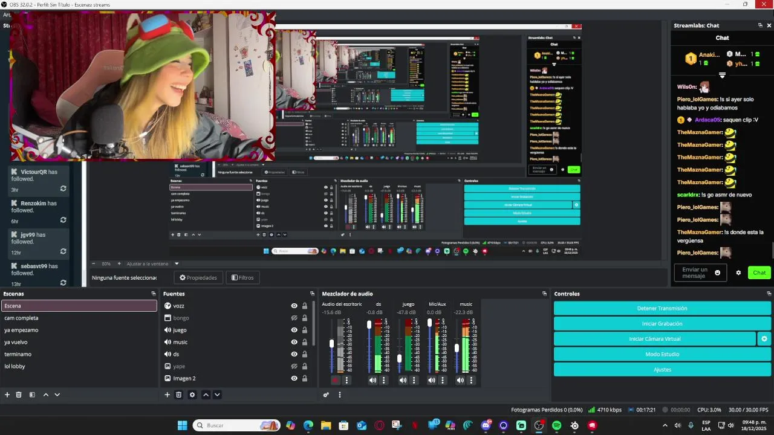Select the Escena scene
Viewport: 774px width, 435px height.
click(79, 306)
